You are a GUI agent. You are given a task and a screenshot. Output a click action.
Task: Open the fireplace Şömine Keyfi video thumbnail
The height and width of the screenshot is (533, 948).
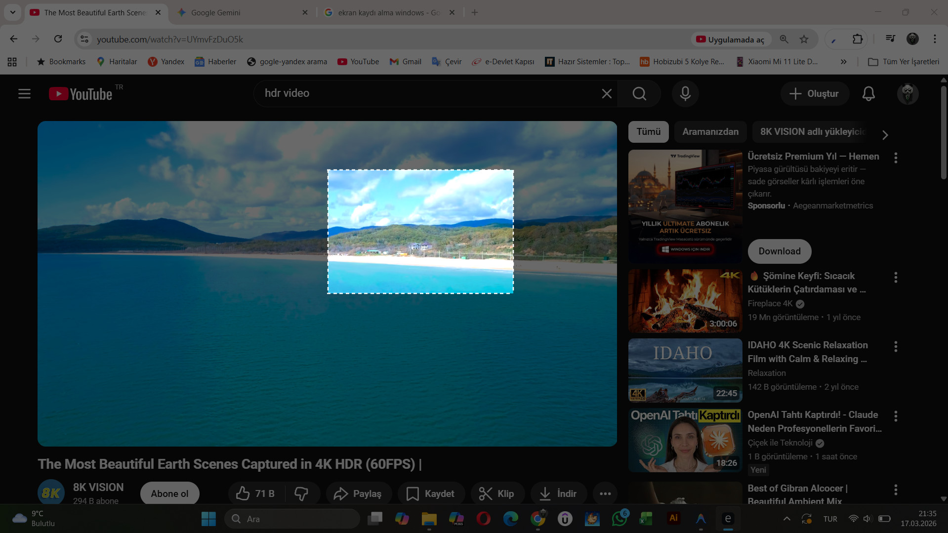tap(685, 301)
